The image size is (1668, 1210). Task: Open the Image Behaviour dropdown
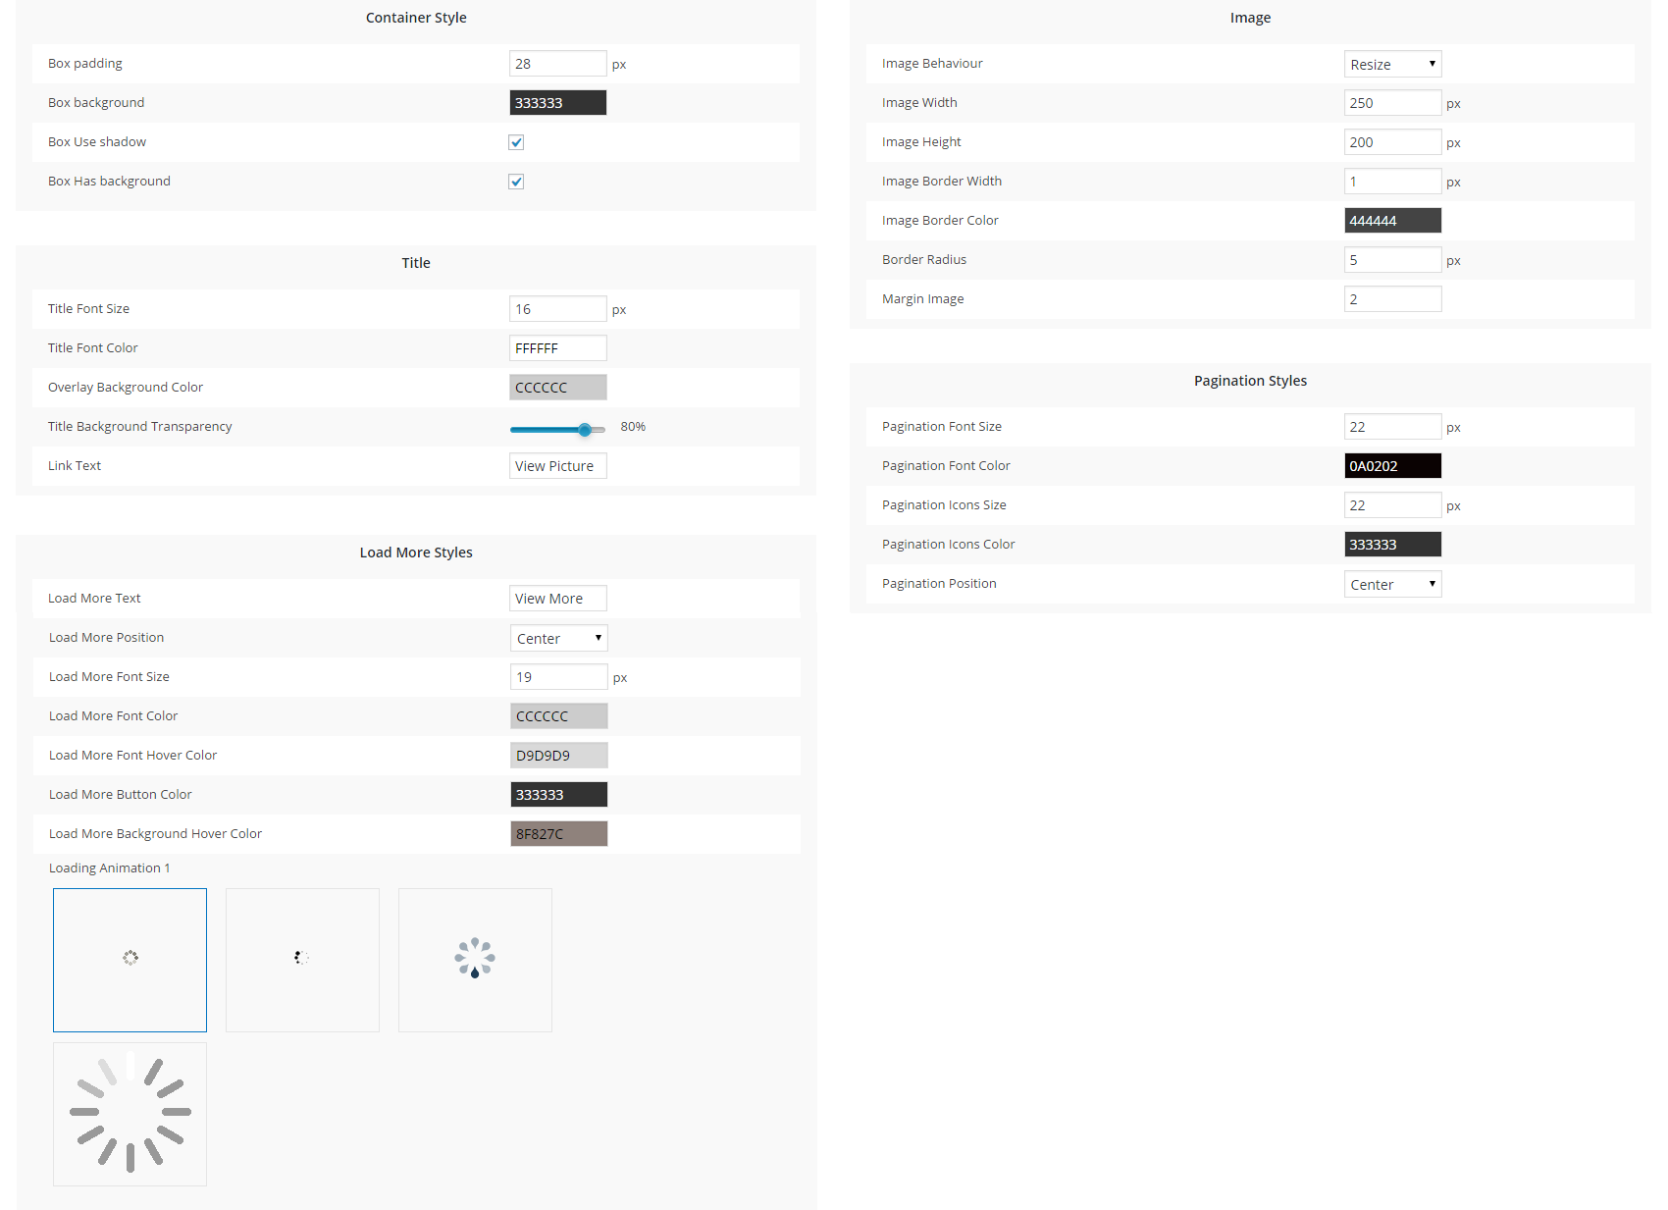(x=1391, y=64)
